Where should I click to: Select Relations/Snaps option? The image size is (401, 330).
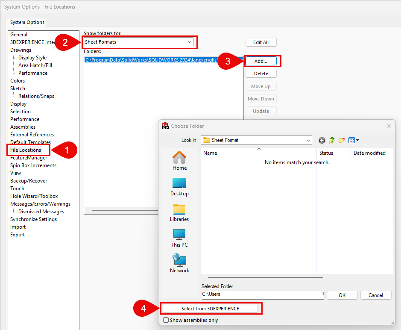[x=36, y=96]
